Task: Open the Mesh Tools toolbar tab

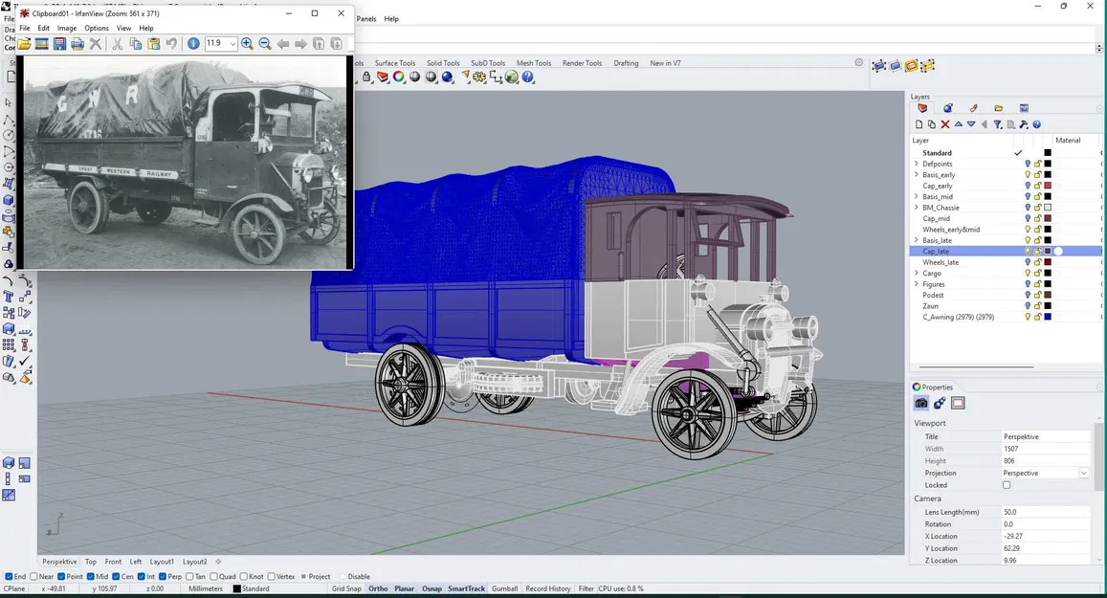Action: [533, 63]
